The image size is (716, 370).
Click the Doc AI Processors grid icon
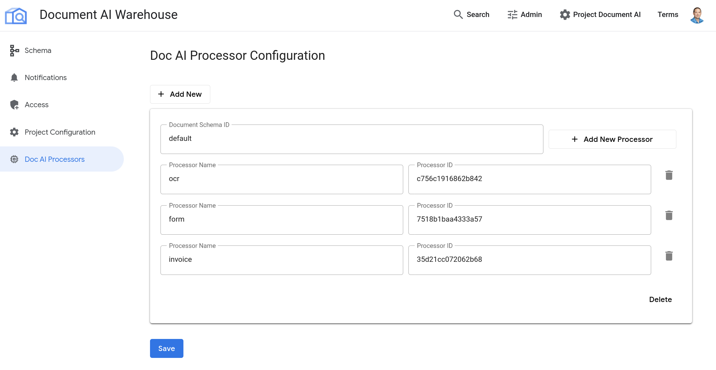click(x=14, y=159)
